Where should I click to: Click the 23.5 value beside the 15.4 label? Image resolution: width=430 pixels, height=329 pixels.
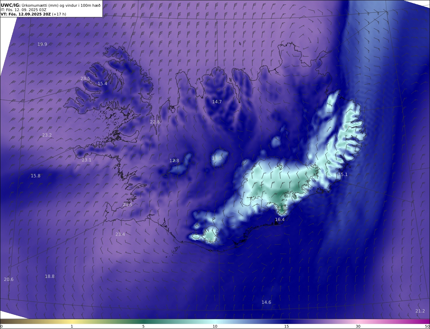pos(85,78)
